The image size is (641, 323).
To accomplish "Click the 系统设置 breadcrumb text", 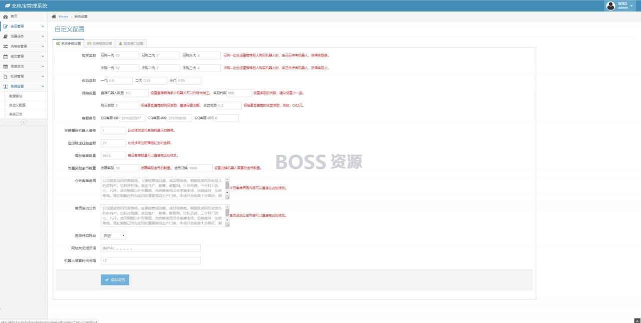I will (x=81, y=17).
